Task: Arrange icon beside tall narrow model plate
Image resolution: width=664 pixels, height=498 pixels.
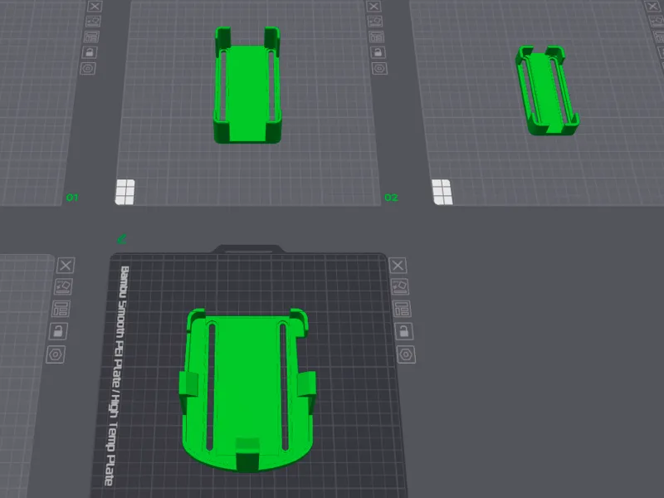Action: [x=377, y=37]
